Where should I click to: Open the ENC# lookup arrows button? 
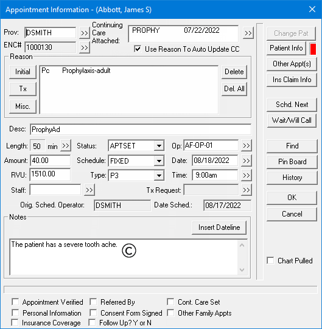[x=85, y=47]
